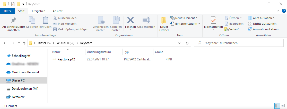This screenshot has height=109, width=287.
Task: Create a new folder with Neuer Ordner
Action: click(x=164, y=24)
